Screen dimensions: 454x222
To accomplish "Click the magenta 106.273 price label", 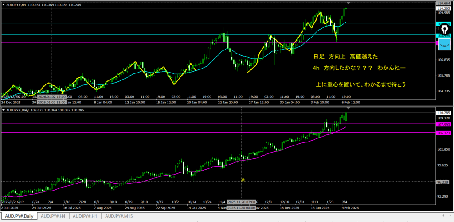I will pyautogui.click(x=444, y=132).
